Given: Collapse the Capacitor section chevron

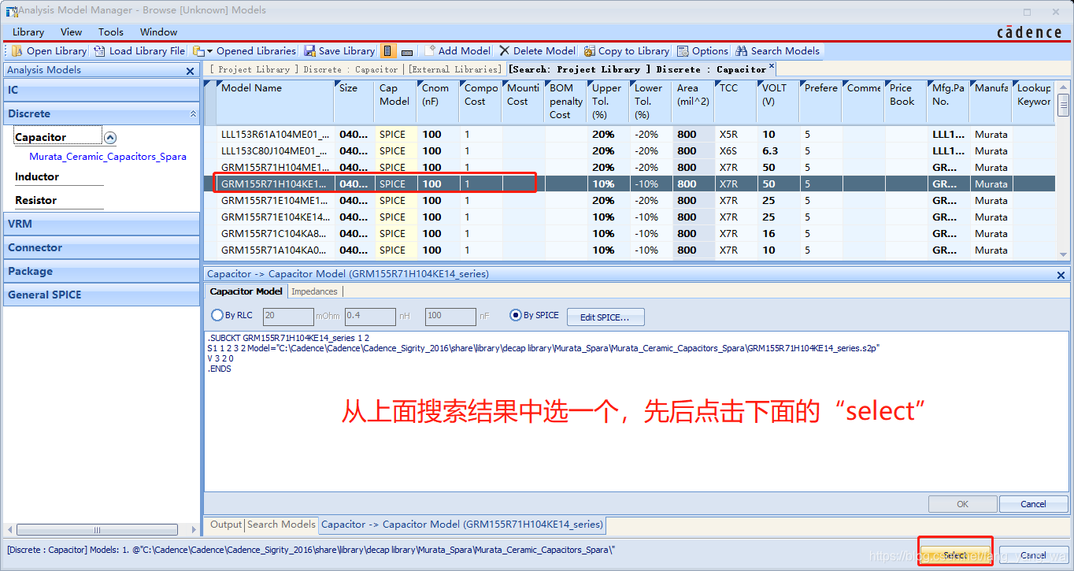Looking at the screenshot, I should tap(110, 138).
